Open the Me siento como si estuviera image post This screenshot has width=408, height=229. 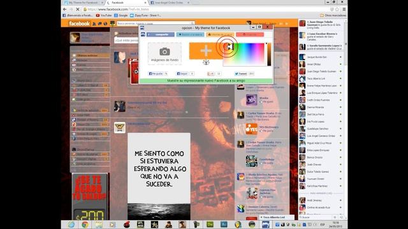(159, 176)
